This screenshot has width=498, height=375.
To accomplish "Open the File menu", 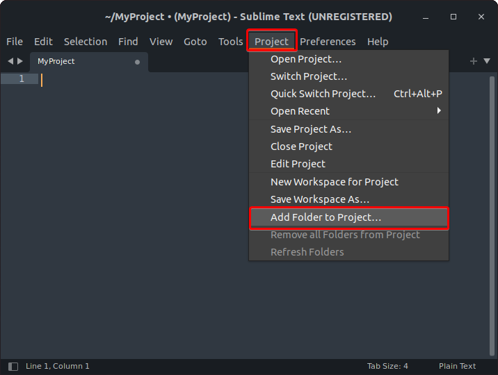I will pyautogui.click(x=15, y=42).
